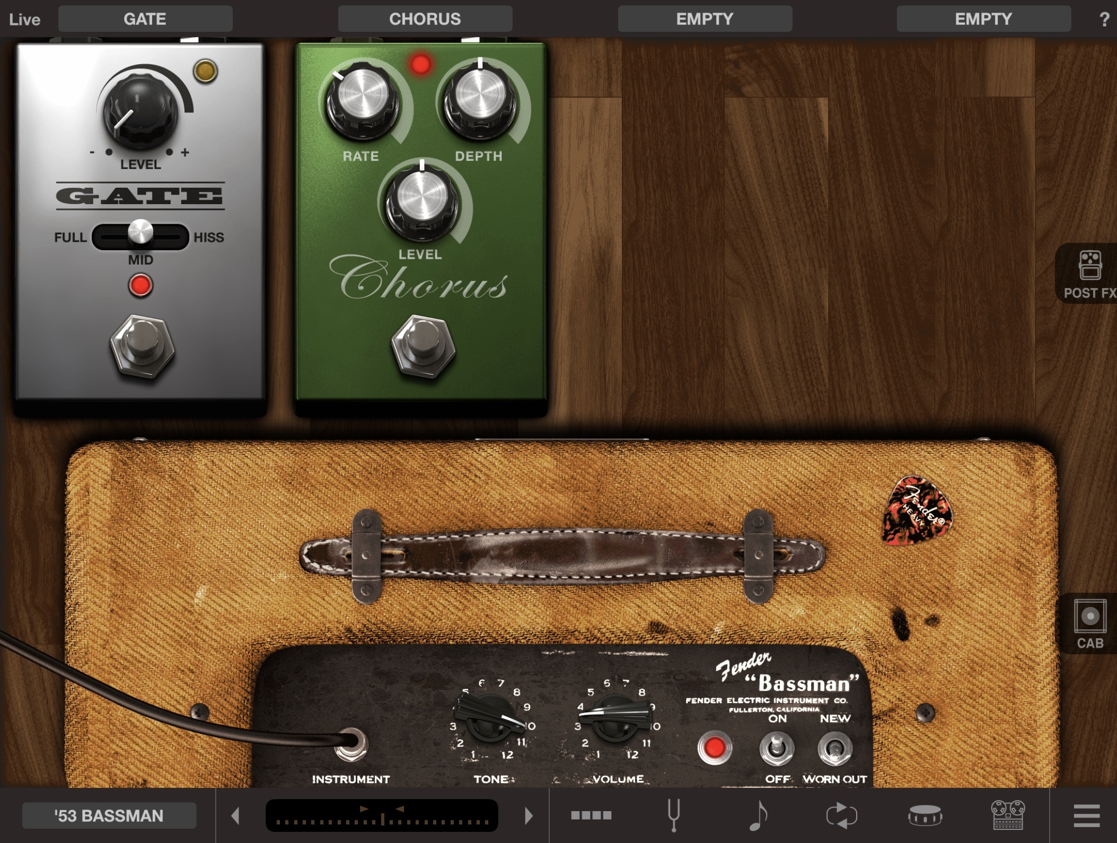Go to next preset arrow
This screenshot has height=843, width=1117.
(528, 815)
